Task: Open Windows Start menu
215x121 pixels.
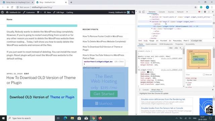Action: pos(3,118)
